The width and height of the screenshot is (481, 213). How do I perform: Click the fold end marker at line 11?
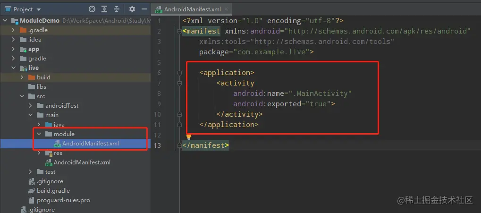click(x=179, y=125)
